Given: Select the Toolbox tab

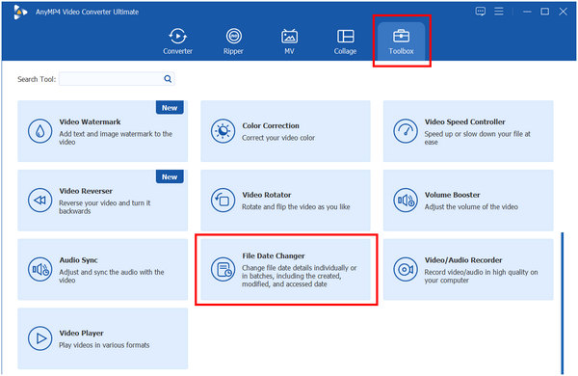Looking at the screenshot, I should pos(401,41).
